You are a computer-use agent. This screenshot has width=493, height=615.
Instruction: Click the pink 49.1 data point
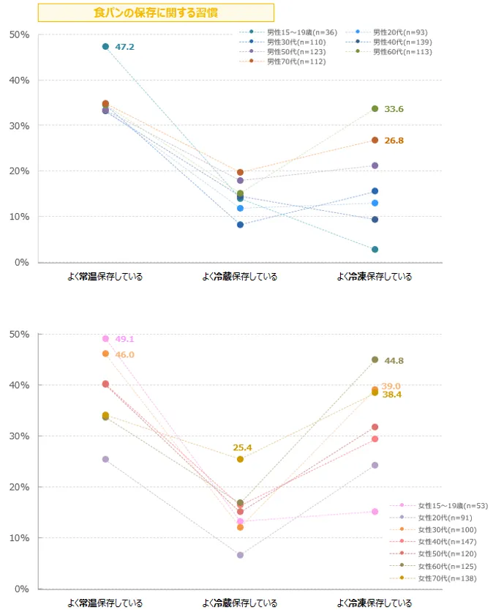pyautogui.click(x=105, y=339)
